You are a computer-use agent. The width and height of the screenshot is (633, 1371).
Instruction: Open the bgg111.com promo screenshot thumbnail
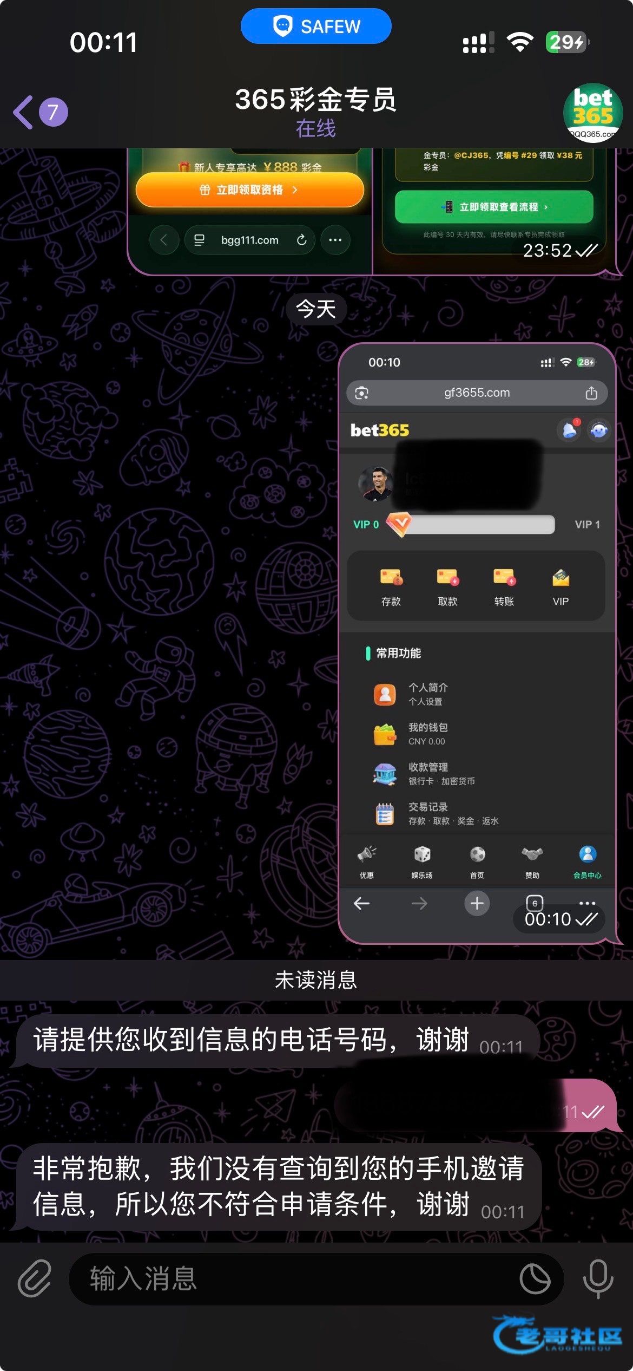(x=250, y=211)
